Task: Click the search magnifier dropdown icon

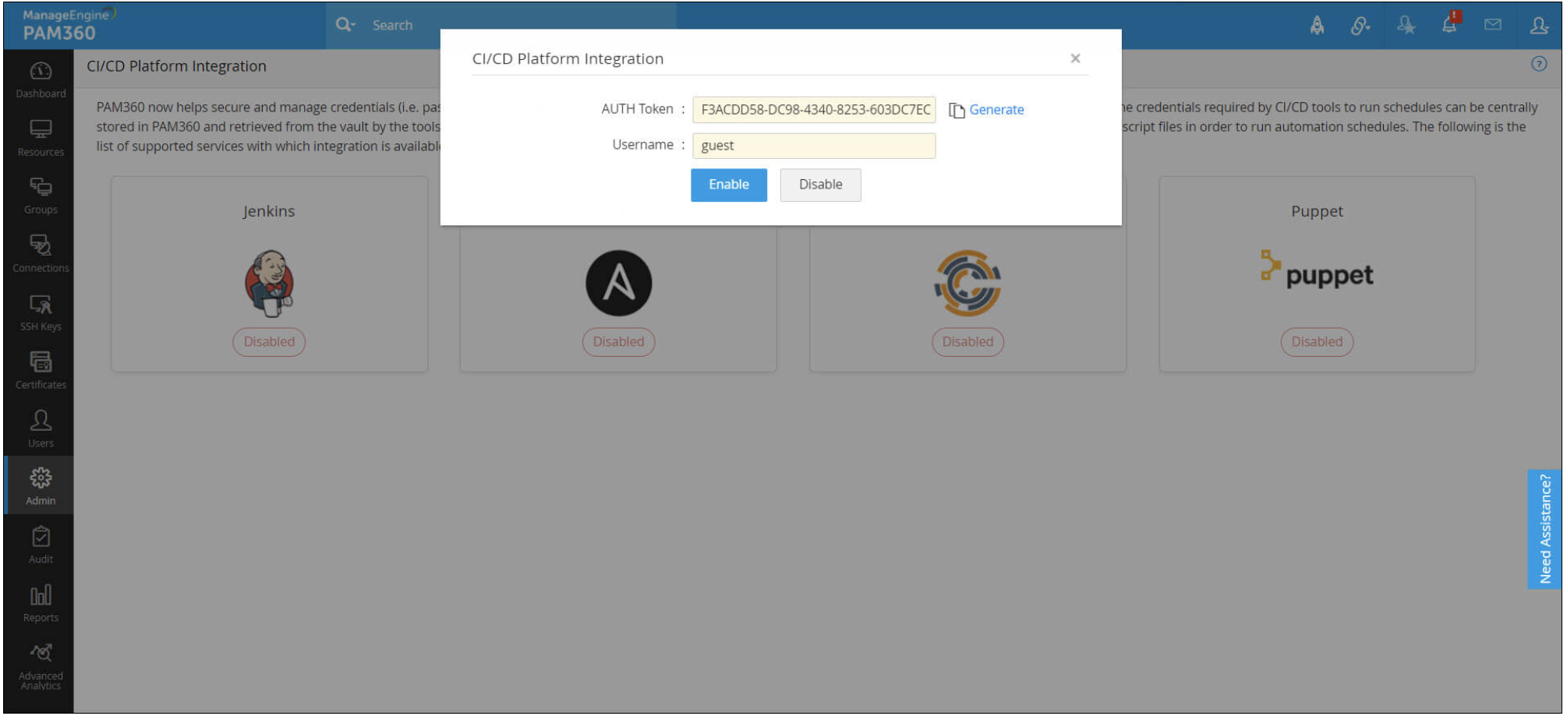Action: [345, 25]
